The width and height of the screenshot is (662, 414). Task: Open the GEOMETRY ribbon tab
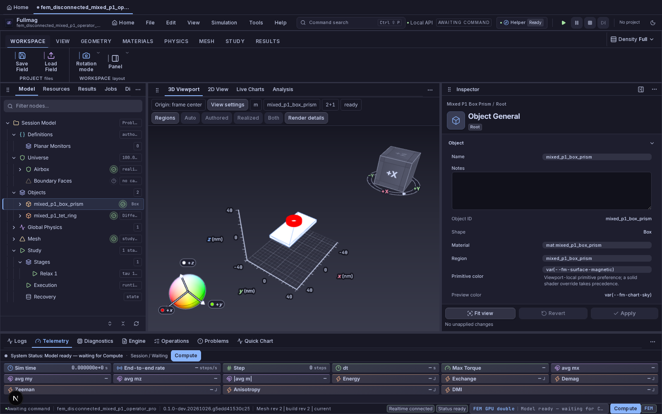(96, 41)
